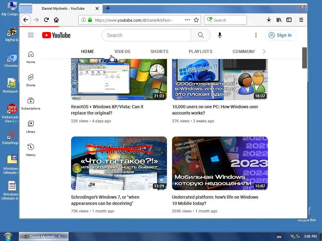Open a new tab with the plus button

click(108, 8)
